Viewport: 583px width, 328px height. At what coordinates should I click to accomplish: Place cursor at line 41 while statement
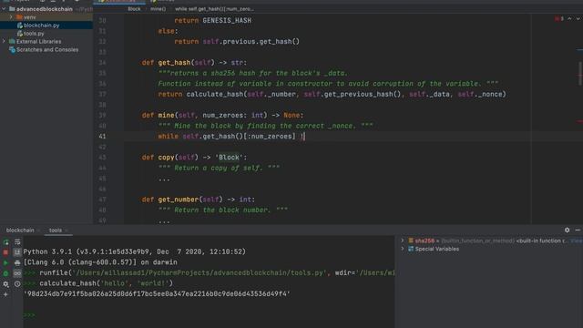[231, 137]
